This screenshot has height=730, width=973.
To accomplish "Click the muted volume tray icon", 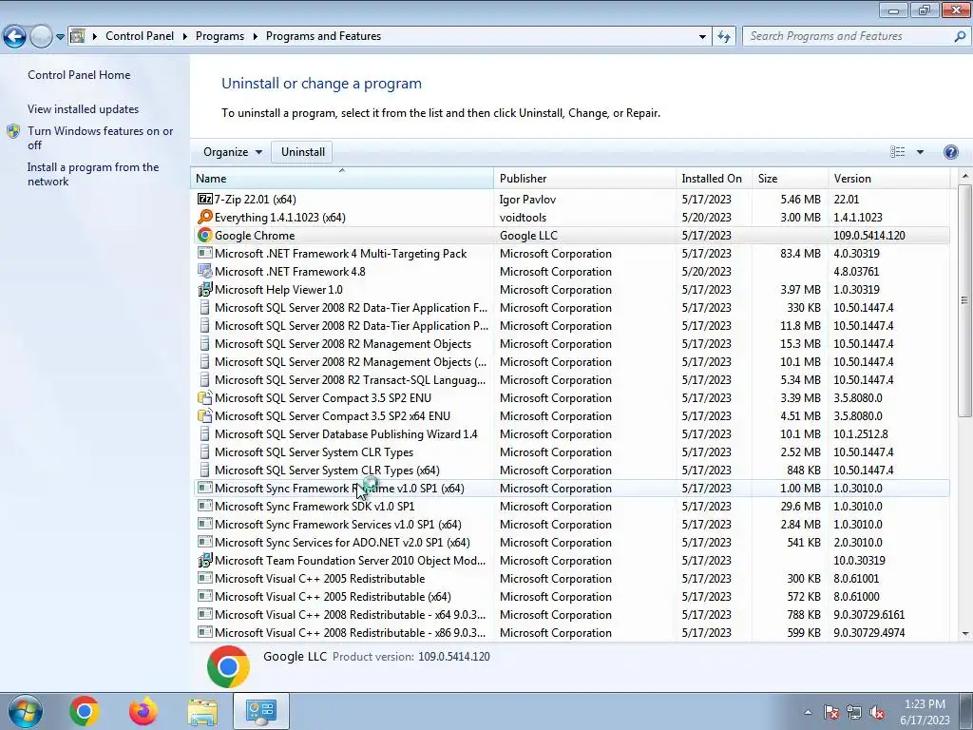I will click(877, 713).
